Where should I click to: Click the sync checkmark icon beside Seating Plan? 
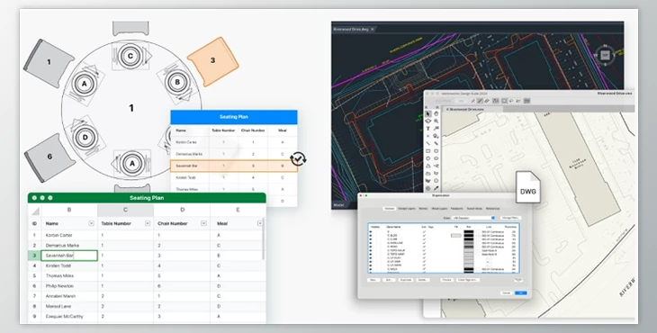tap(298, 158)
